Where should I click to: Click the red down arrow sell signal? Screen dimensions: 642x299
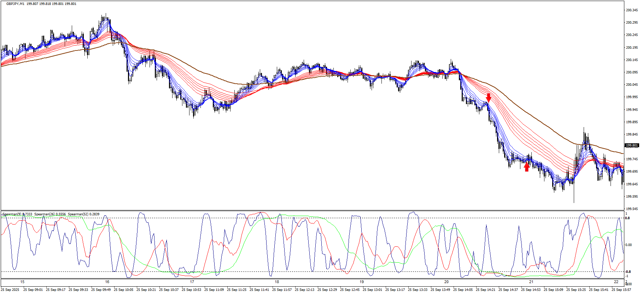(489, 97)
